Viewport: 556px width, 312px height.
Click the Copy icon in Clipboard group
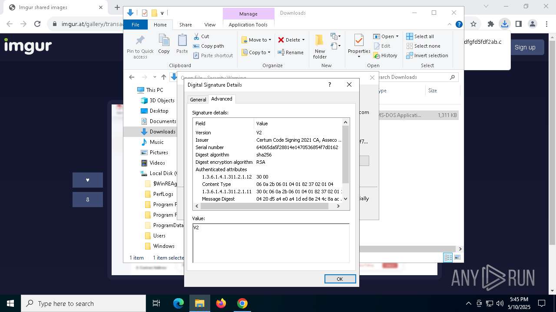click(164, 41)
